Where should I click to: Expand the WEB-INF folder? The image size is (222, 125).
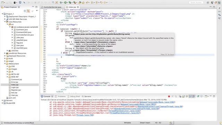point(7,77)
